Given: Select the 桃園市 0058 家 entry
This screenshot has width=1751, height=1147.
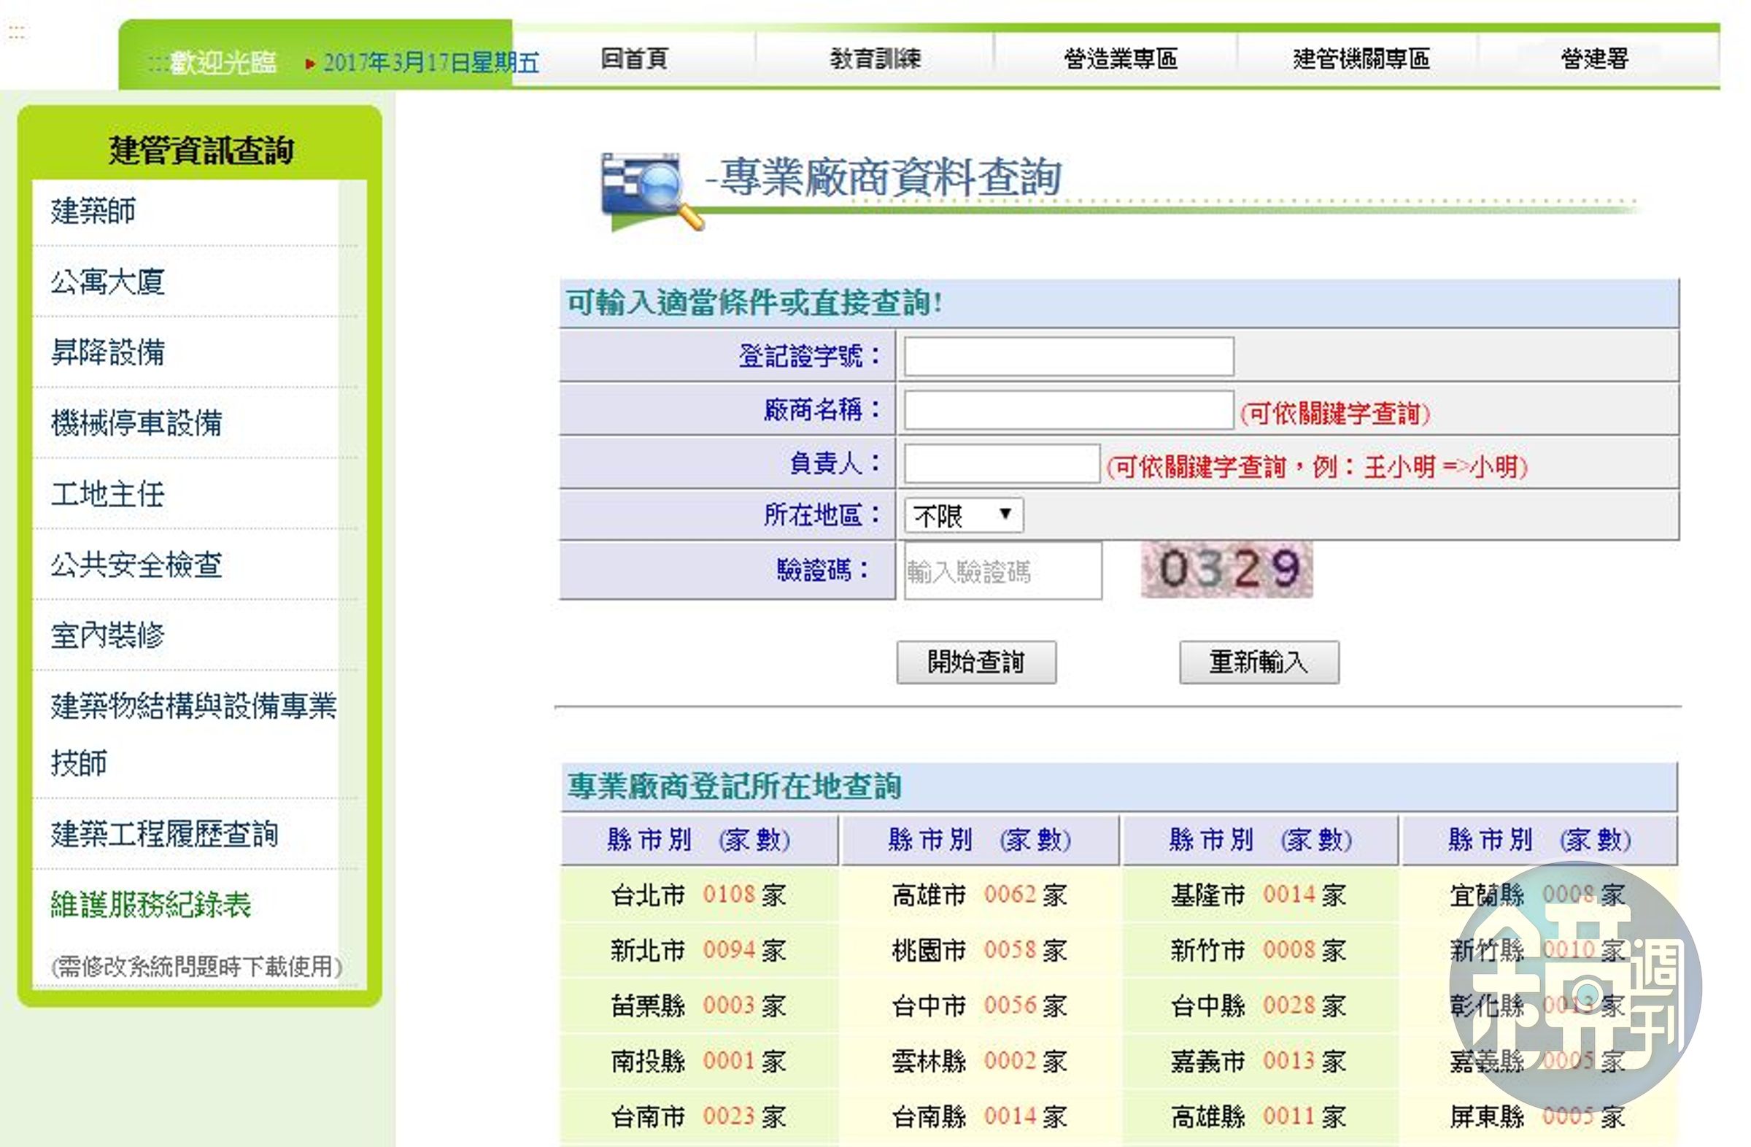Looking at the screenshot, I should pyautogui.click(x=979, y=950).
